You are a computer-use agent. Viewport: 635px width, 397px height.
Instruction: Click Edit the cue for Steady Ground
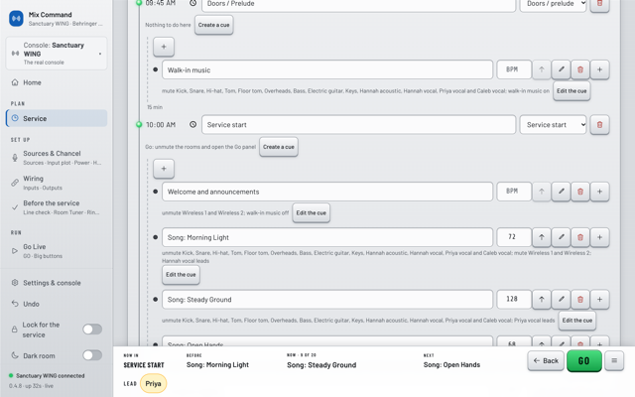tap(577, 320)
